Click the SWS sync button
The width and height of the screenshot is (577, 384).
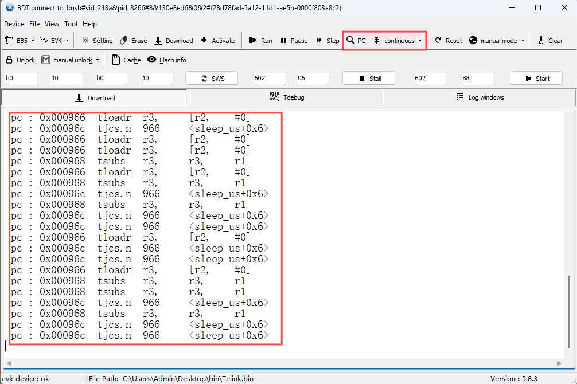coord(212,78)
